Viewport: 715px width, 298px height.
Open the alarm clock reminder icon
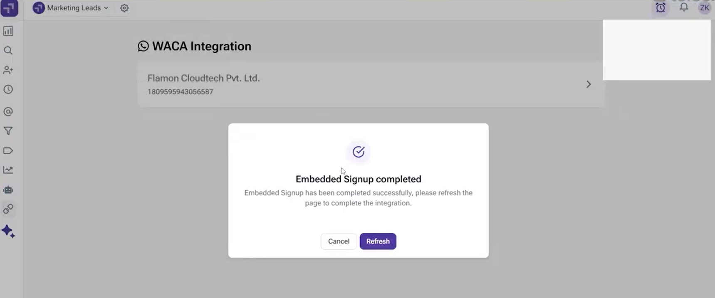(661, 7)
